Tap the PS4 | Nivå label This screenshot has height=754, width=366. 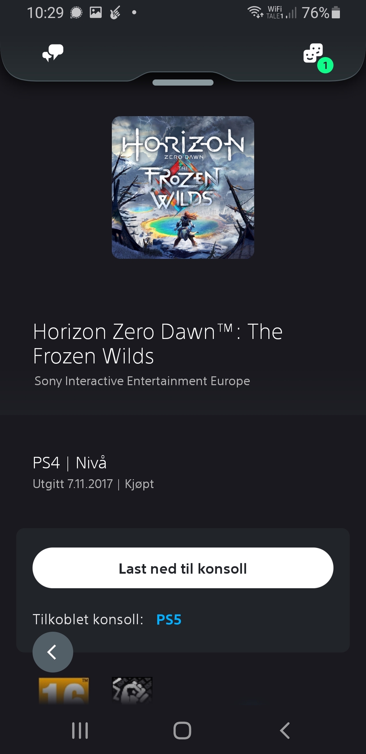70,463
